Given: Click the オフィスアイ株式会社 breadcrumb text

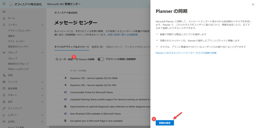Looking at the screenshot, I should coord(66,13).
